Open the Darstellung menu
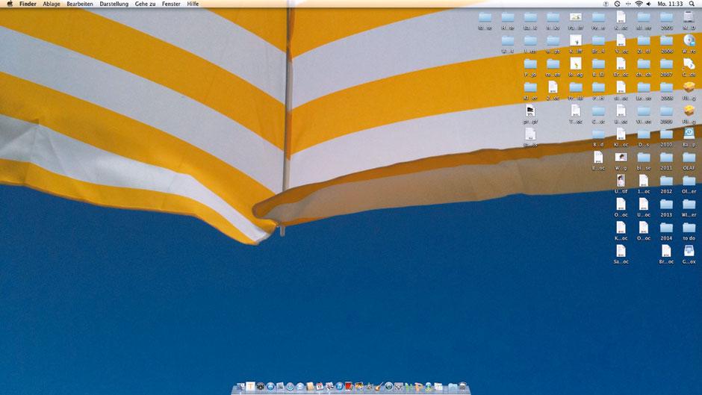 pos(114,4)
